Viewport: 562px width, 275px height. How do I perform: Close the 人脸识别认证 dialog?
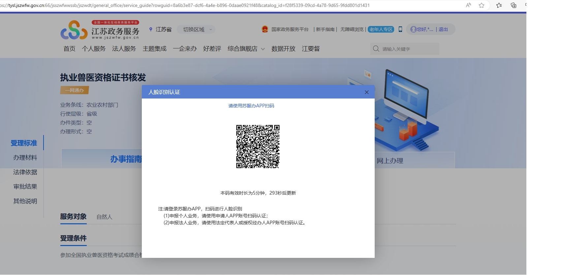(x=366, y=92)
